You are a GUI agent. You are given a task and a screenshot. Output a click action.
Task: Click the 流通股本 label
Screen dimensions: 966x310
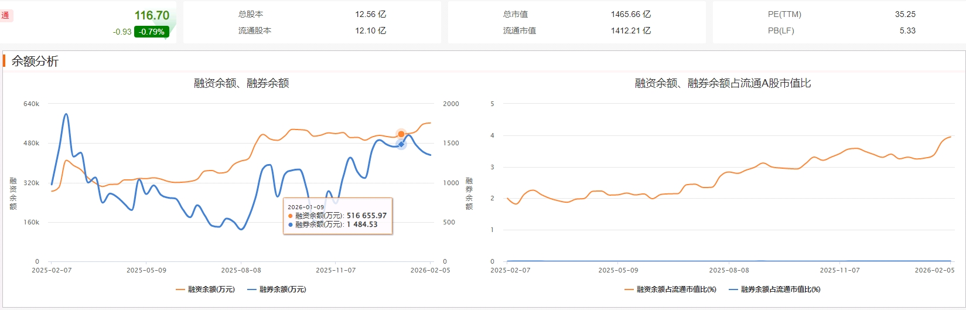(x=255, y=30)
